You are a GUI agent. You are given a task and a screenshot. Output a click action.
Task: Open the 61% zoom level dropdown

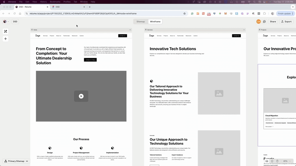287,161
